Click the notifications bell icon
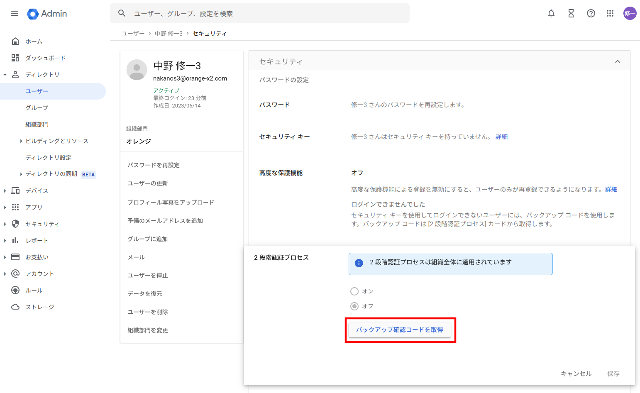The width and height of the screenshot is (640, 393). (x=551, y=13)
